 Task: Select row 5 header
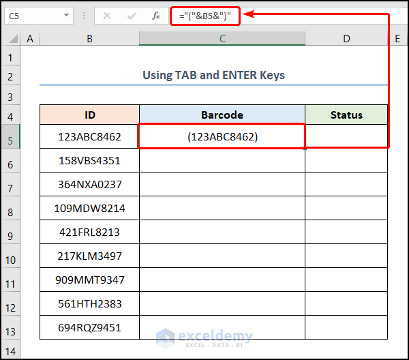pos(10,136)
